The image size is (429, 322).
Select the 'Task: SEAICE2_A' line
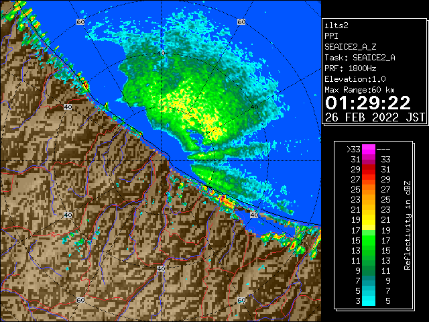[360, 58]
